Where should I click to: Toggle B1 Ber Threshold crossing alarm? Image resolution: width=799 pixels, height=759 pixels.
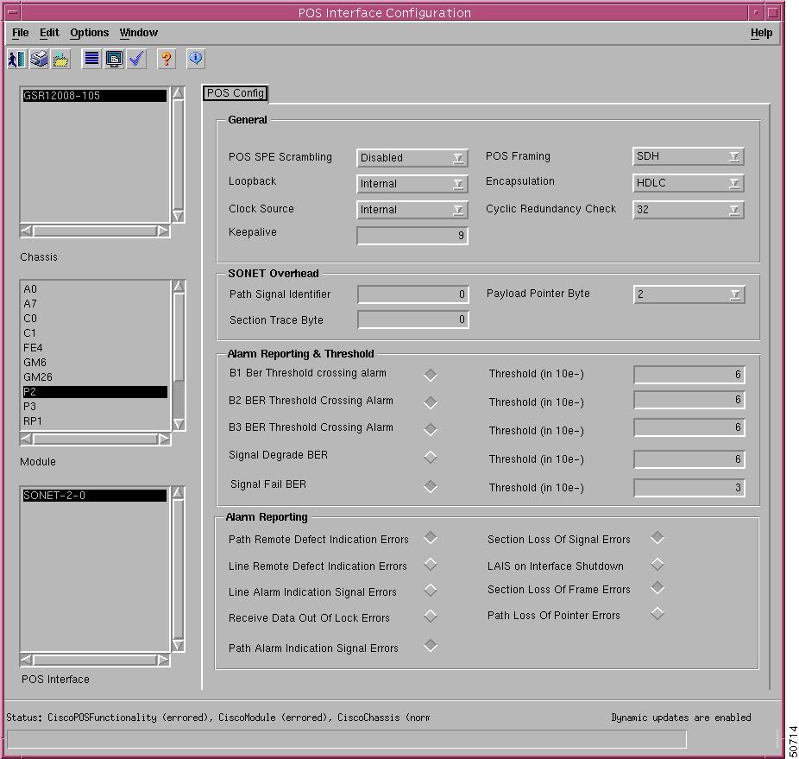click(x=431, y=375)
